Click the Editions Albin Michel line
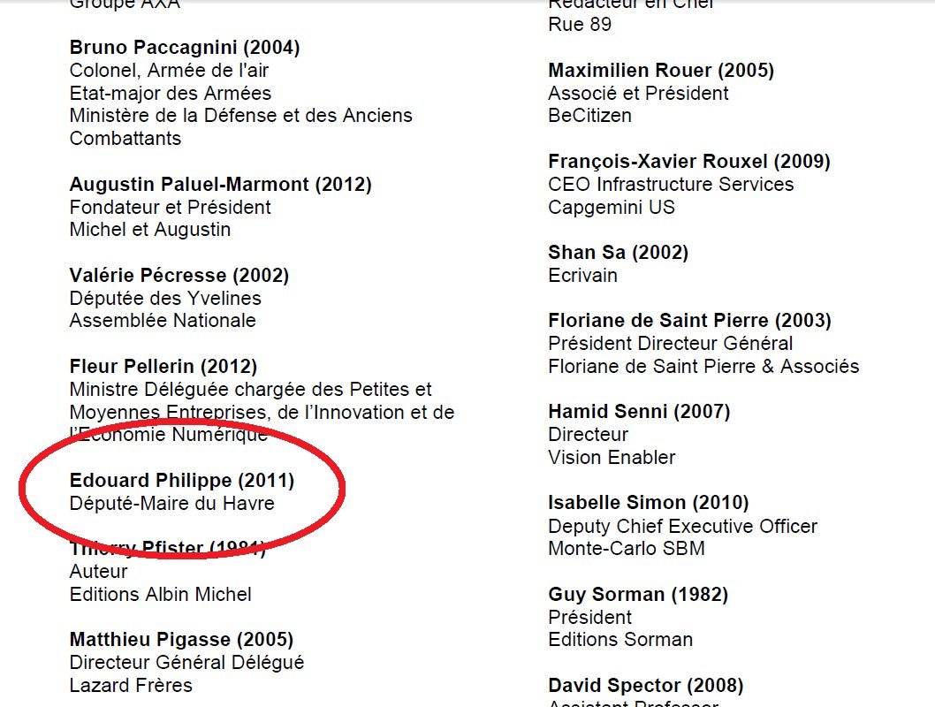This screenshot has height=707, width=935. click(161, 595)
